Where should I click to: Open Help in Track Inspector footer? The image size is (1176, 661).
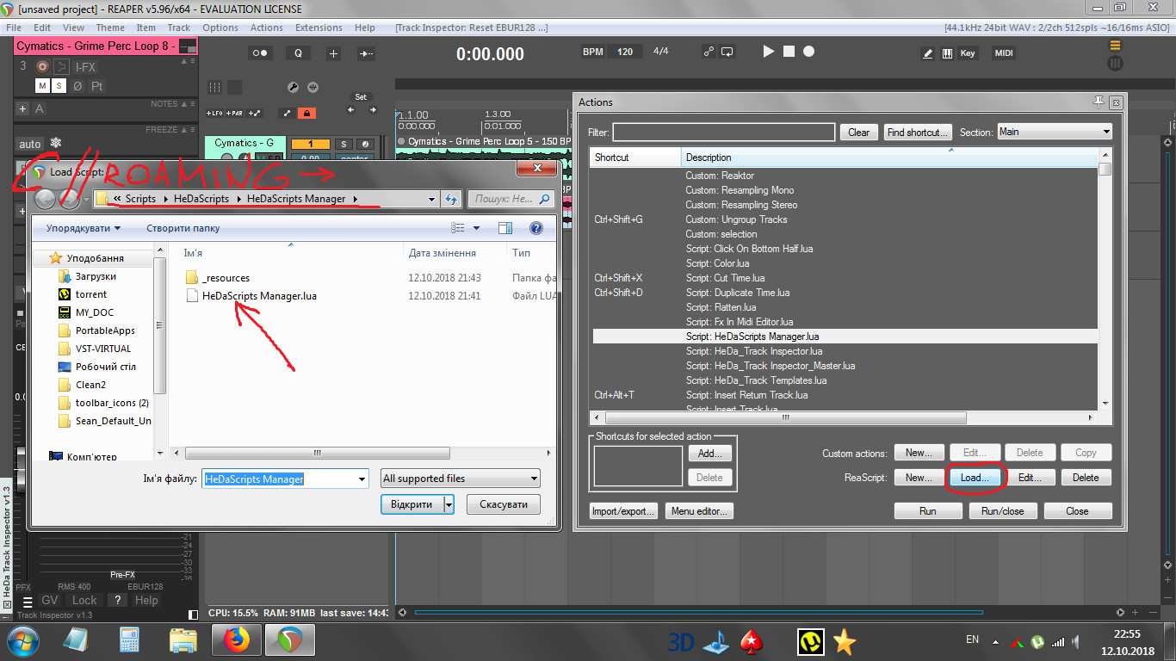[x=146, y=600]
